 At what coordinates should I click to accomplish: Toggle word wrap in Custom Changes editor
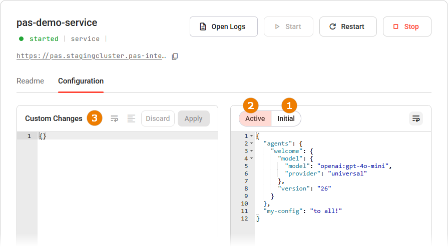pos(114,118)
